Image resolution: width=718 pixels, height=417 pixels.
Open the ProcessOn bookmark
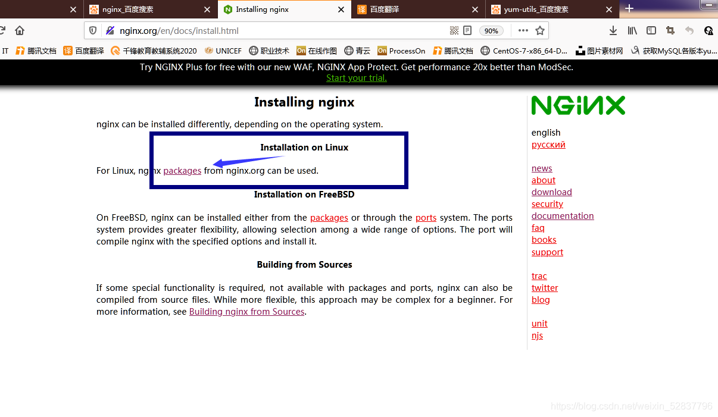401,51
